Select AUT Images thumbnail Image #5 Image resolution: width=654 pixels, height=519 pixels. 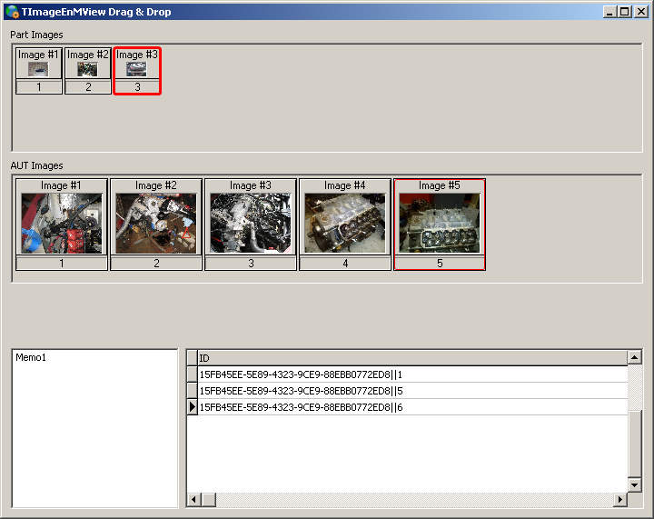[440, 225]
